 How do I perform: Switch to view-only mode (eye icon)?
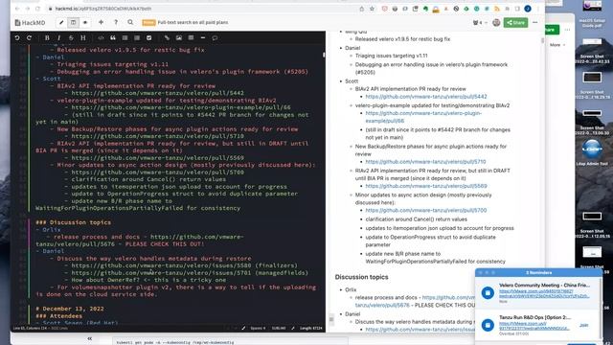(85, 23)
